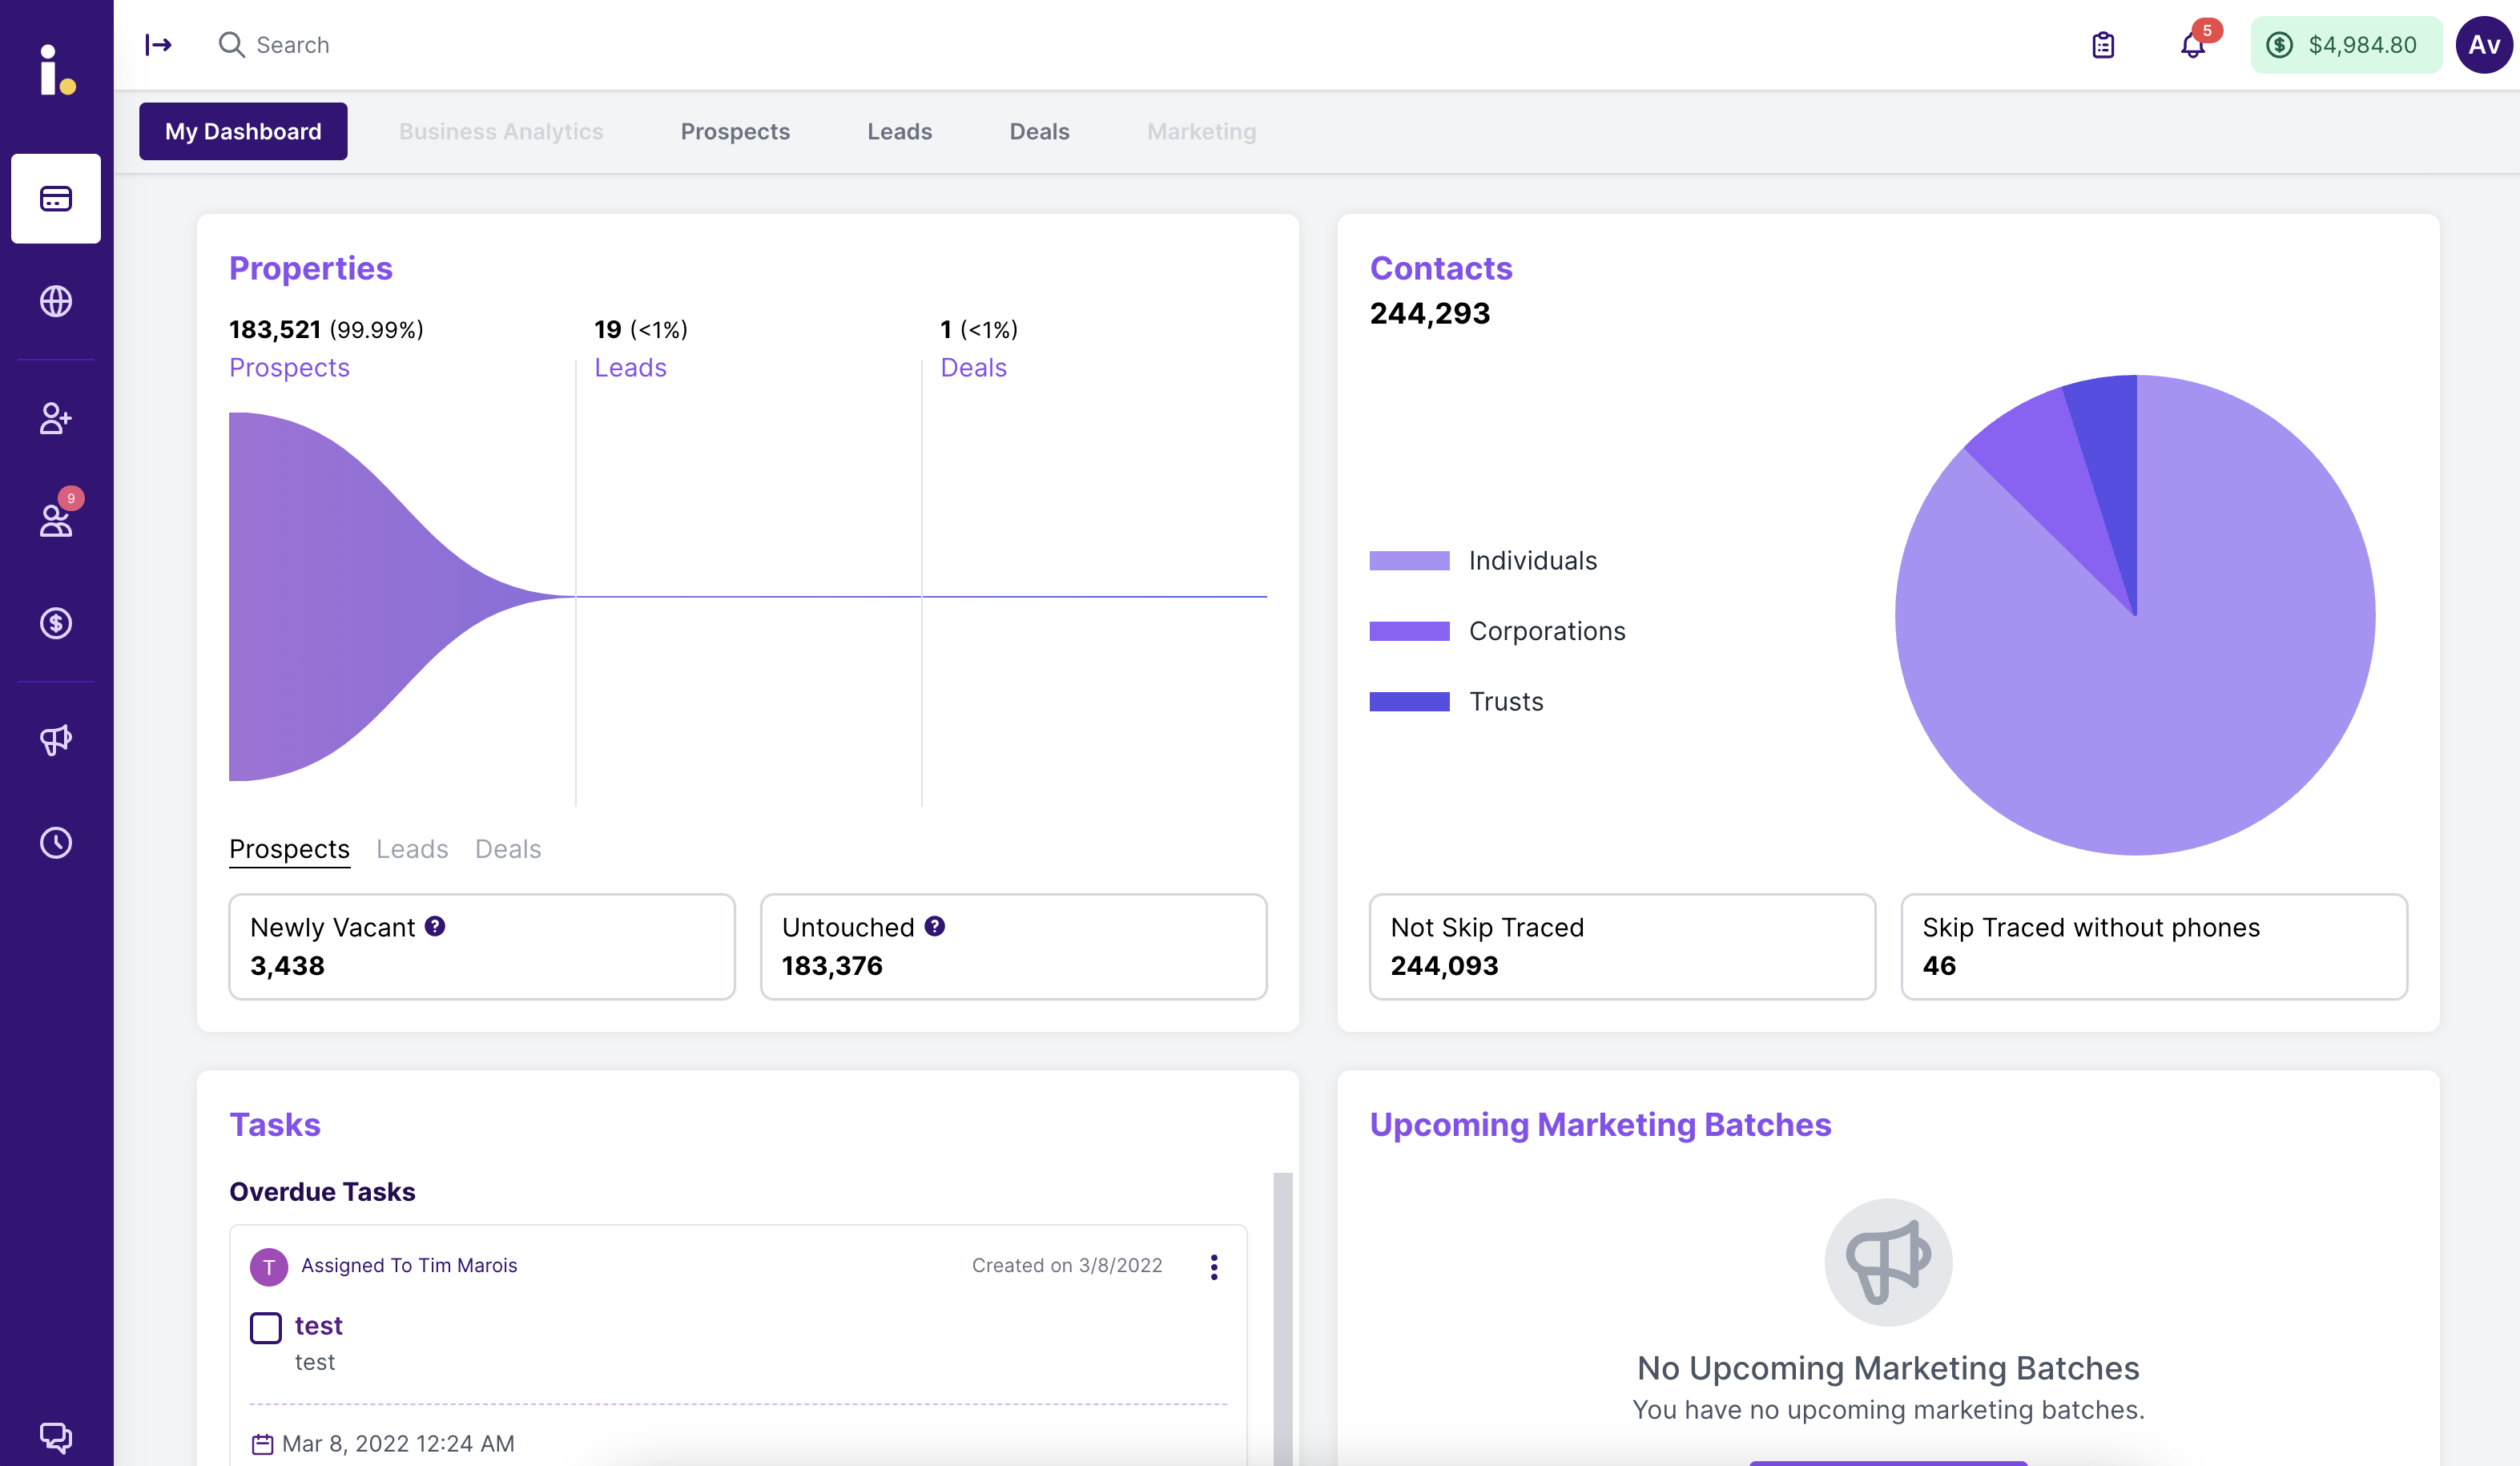
Task: Click the dollar sign sidebar icon
Action: click(x=56, y=623)
